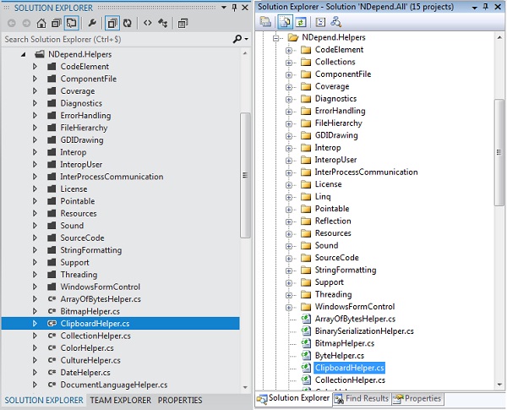Click the View Code angle-brackets icon

tap(148, 23)
